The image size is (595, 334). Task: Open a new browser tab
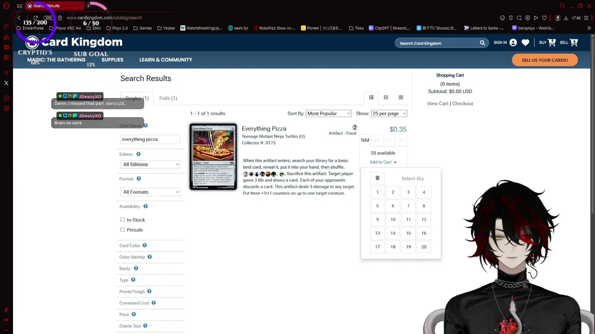88,6
